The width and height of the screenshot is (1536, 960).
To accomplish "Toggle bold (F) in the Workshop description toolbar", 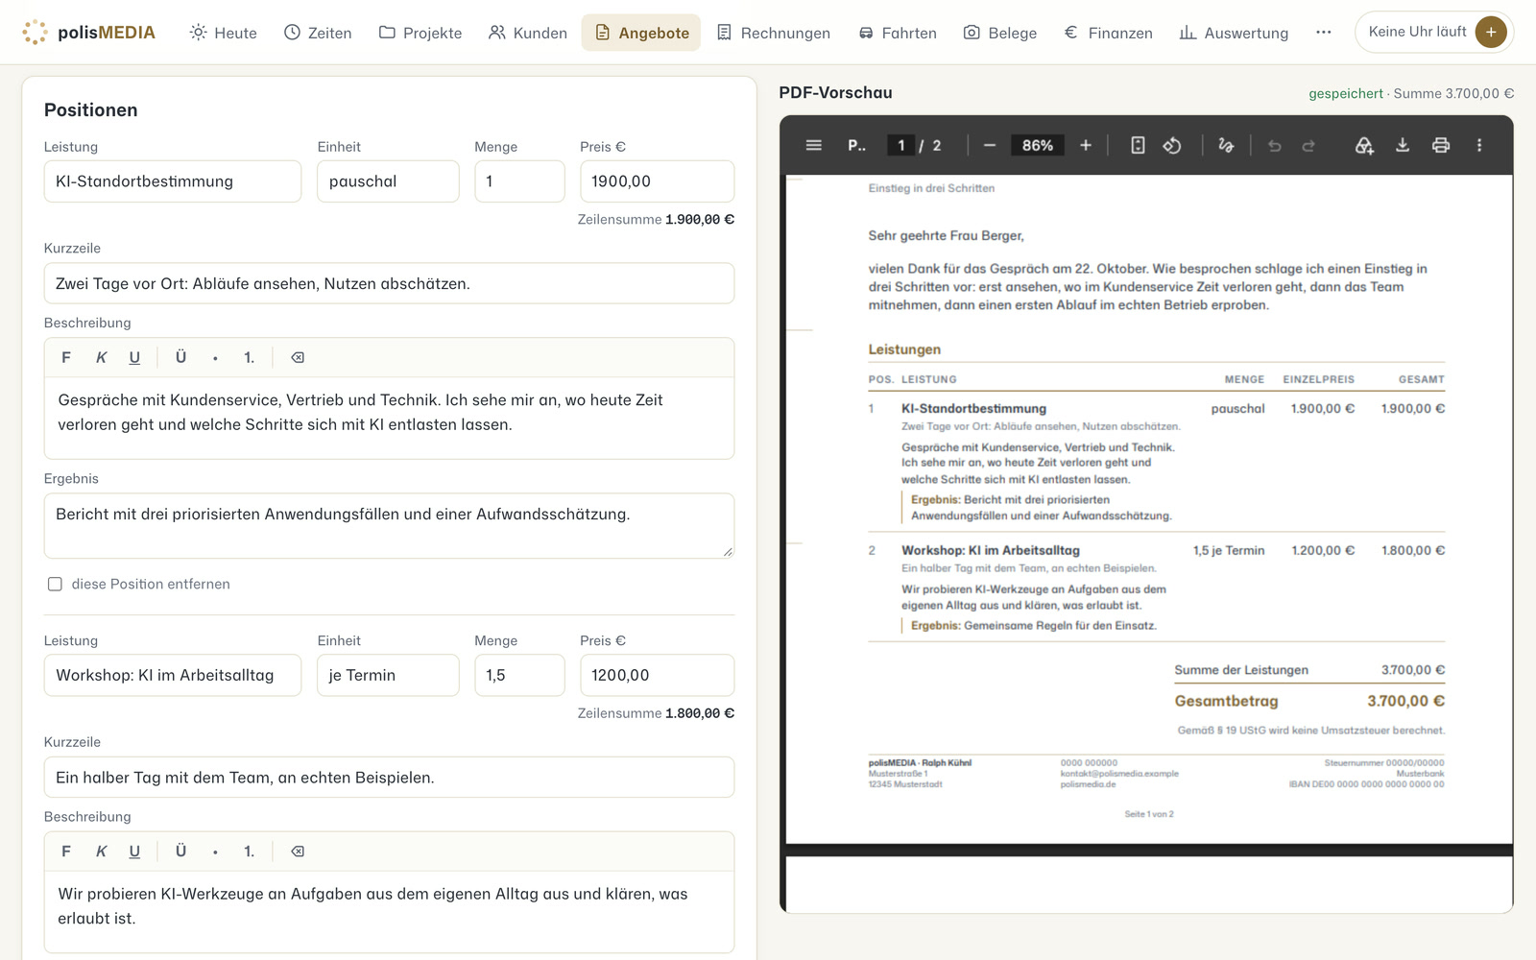I will pos(66,852).
